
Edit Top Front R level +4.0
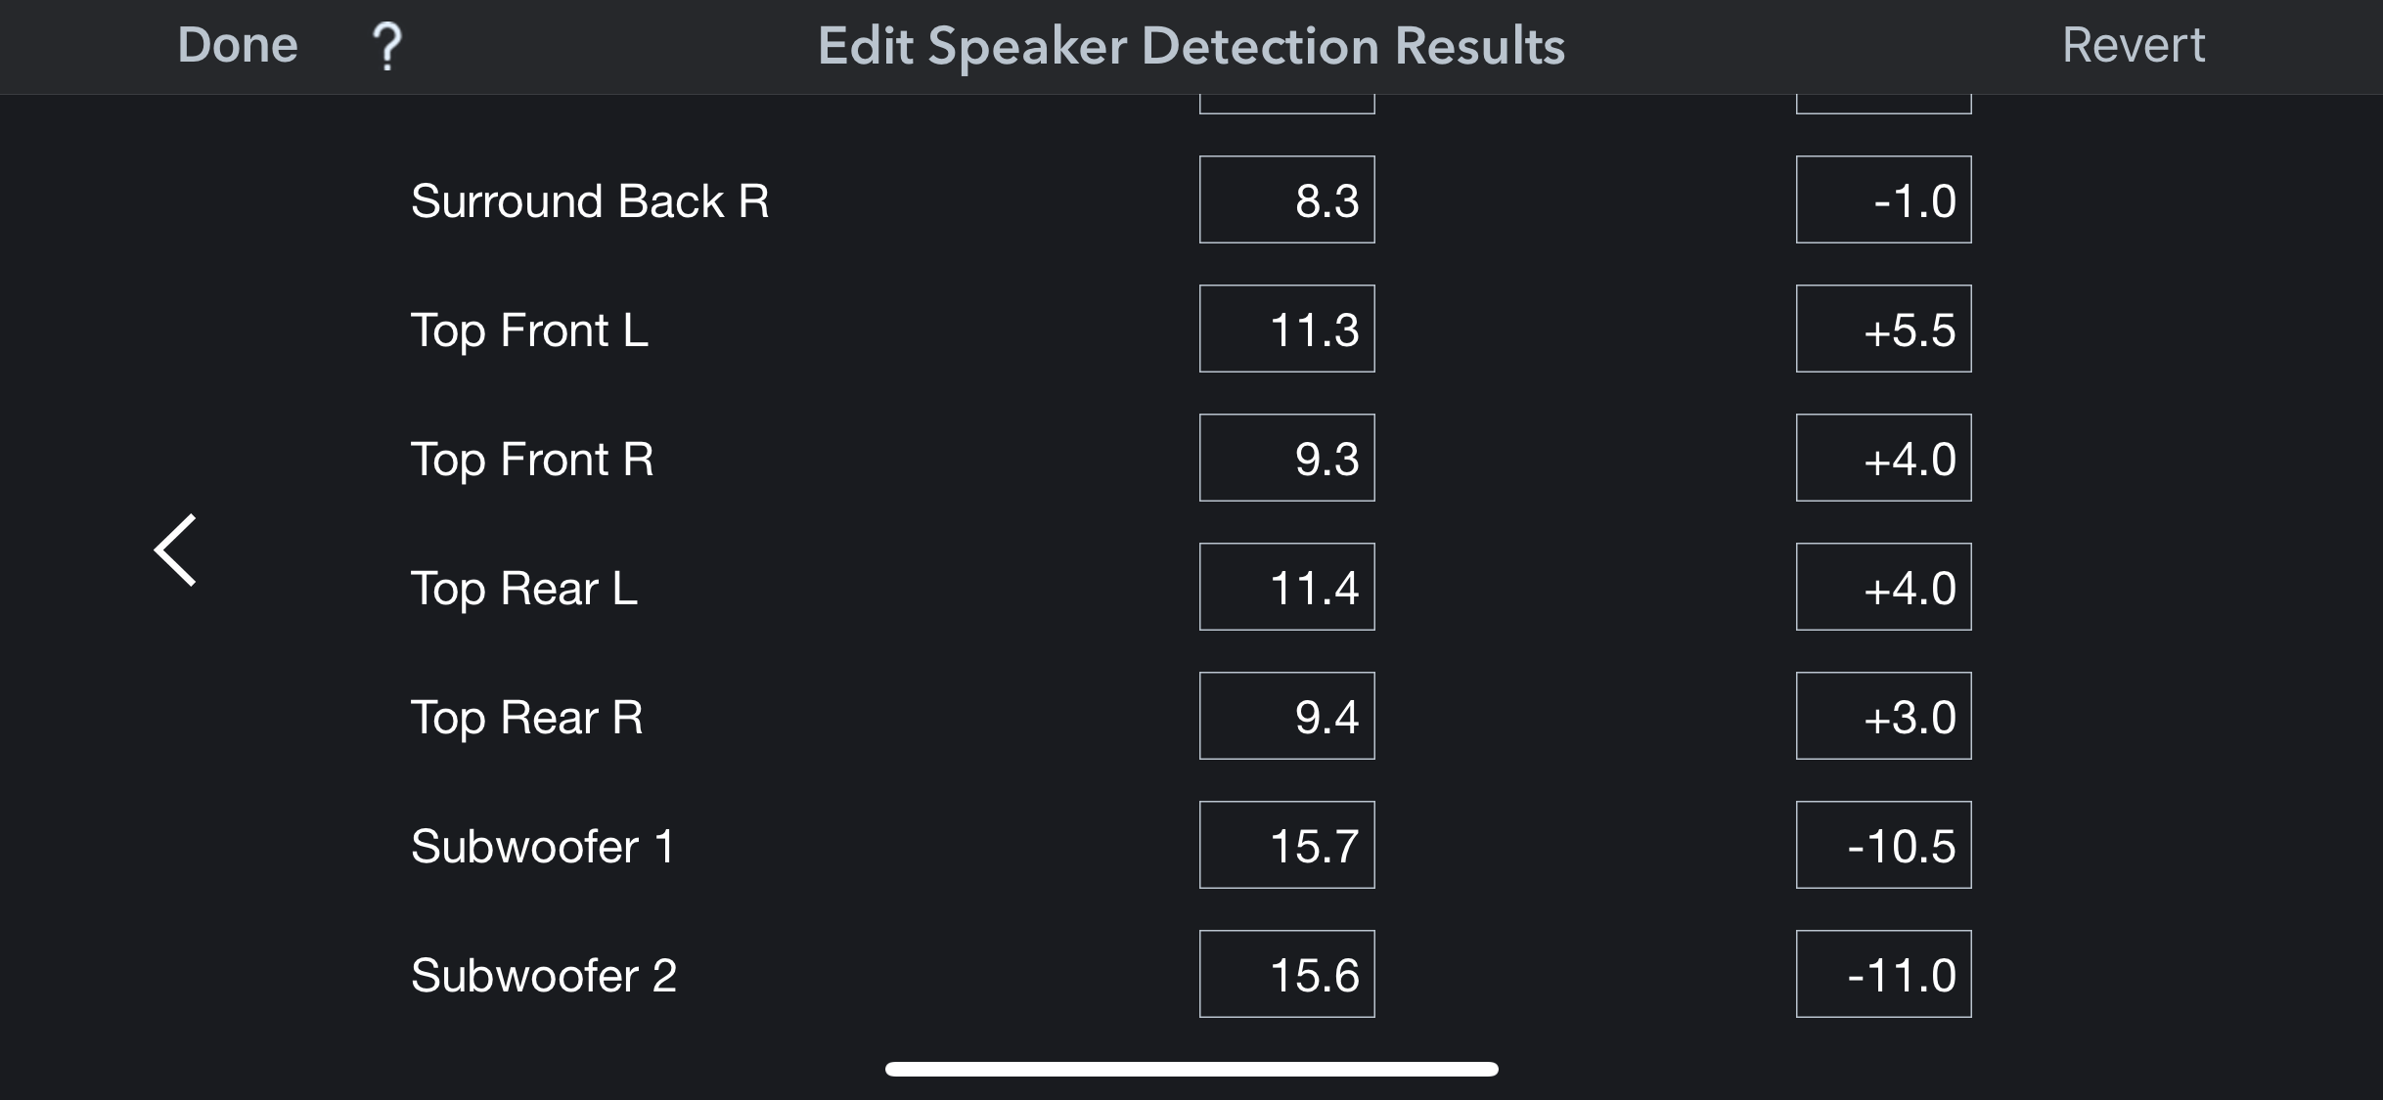(1884, 458)
